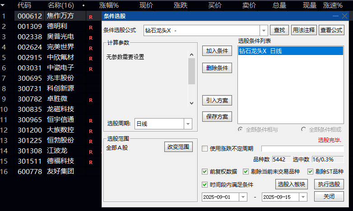Sort by the 现量 column header
353x211 pixels.
click(310, 5)
